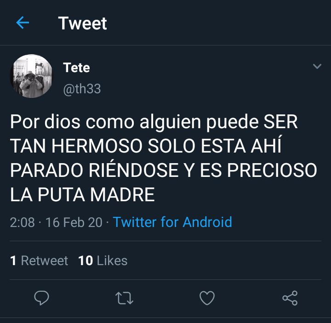Tap the 'LA PUTA MADRE' tweet line
Screen dimensions: 331x323
point(82,194)
